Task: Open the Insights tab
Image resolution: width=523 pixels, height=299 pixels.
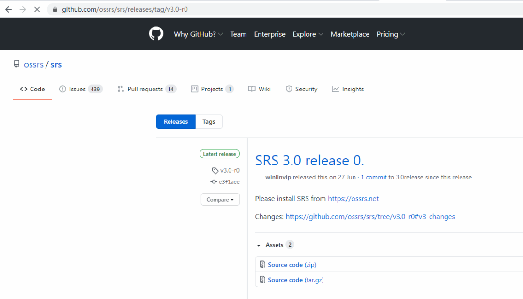Action: coord(348,89)
